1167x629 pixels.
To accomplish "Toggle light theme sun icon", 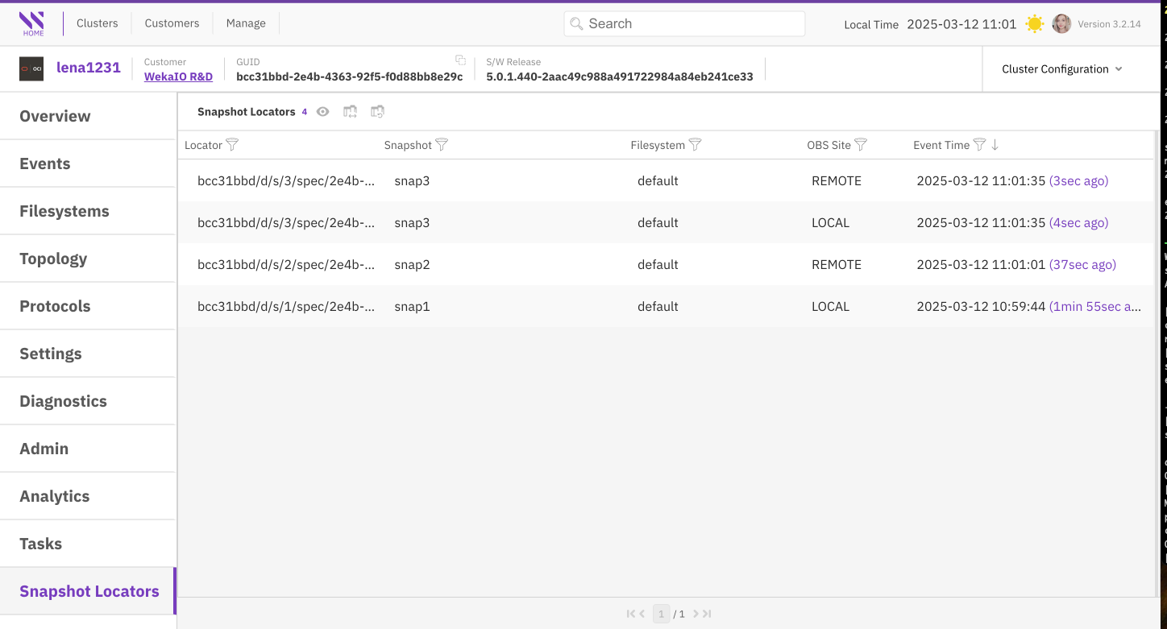I will click(x=1034, y=24).
